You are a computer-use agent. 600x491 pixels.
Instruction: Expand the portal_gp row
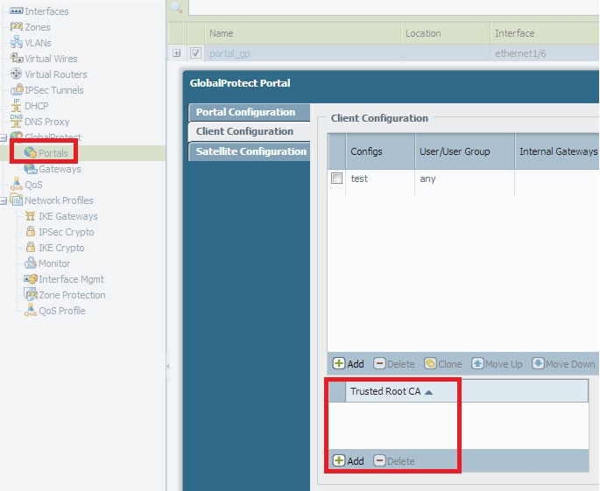176,53
